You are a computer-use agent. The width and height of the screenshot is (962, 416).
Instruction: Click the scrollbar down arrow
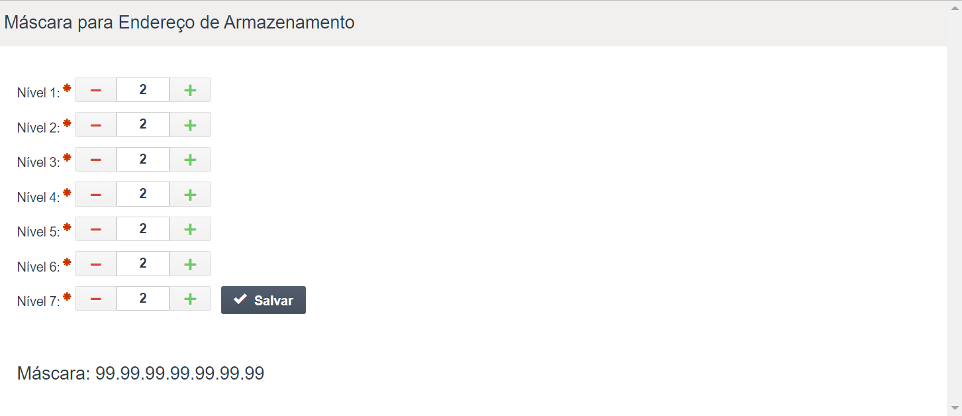(954, 407)
